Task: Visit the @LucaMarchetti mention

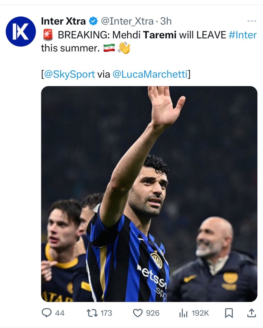Action: pos(150,74)
